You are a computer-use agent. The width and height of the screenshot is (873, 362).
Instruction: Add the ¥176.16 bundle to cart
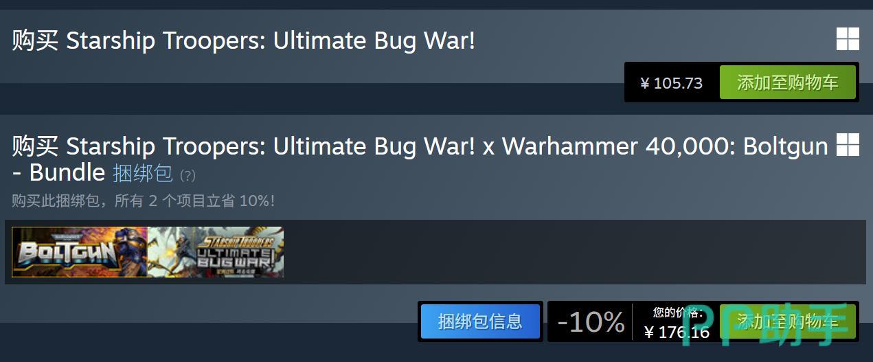tap(788, 321)
